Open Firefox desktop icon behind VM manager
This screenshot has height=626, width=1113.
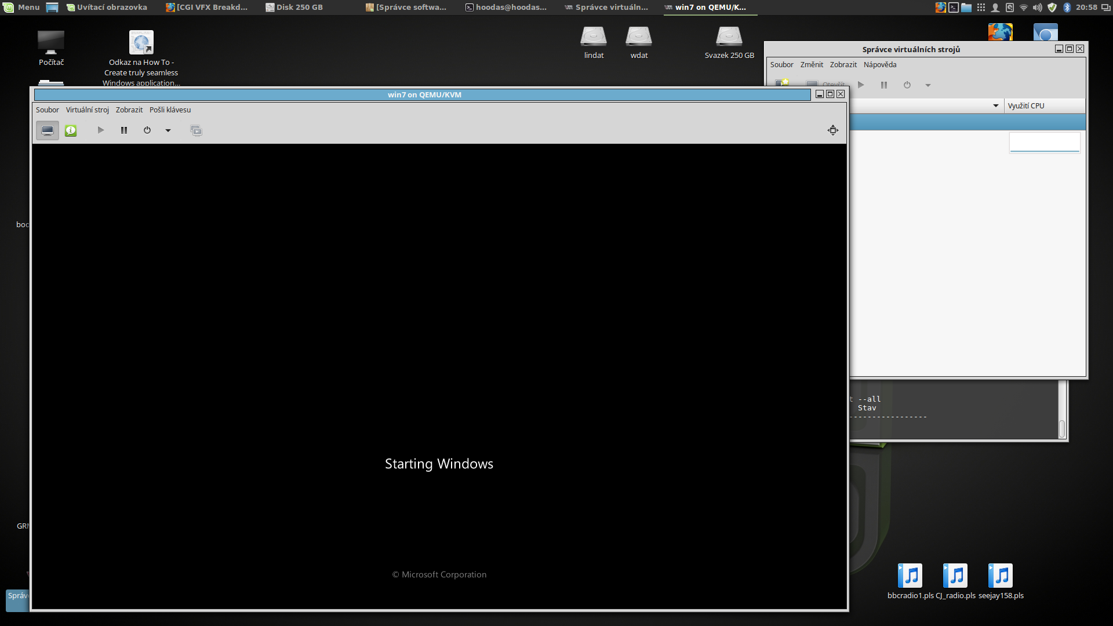1001,32
